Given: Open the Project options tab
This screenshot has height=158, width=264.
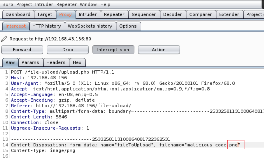Looking at the screenshot, I should point(254,14).
